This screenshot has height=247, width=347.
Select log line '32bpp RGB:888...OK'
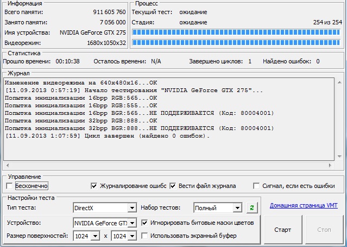tap(81, 120)
